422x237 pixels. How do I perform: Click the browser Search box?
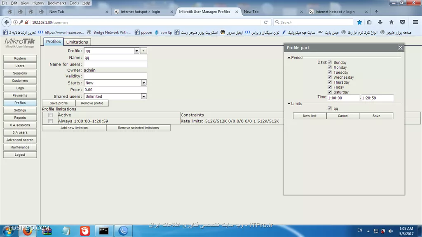click(x=313, y=22)
